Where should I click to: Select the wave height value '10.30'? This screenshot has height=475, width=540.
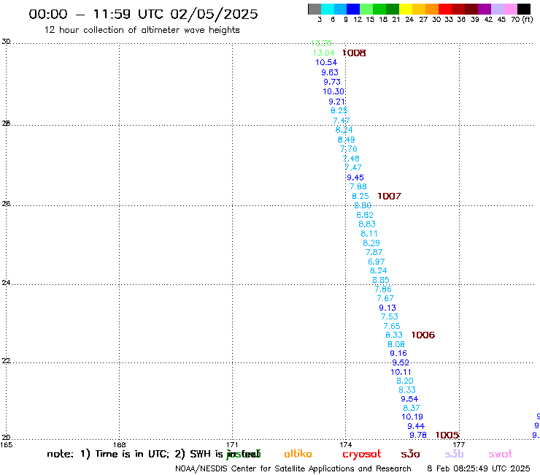[333, 92]
